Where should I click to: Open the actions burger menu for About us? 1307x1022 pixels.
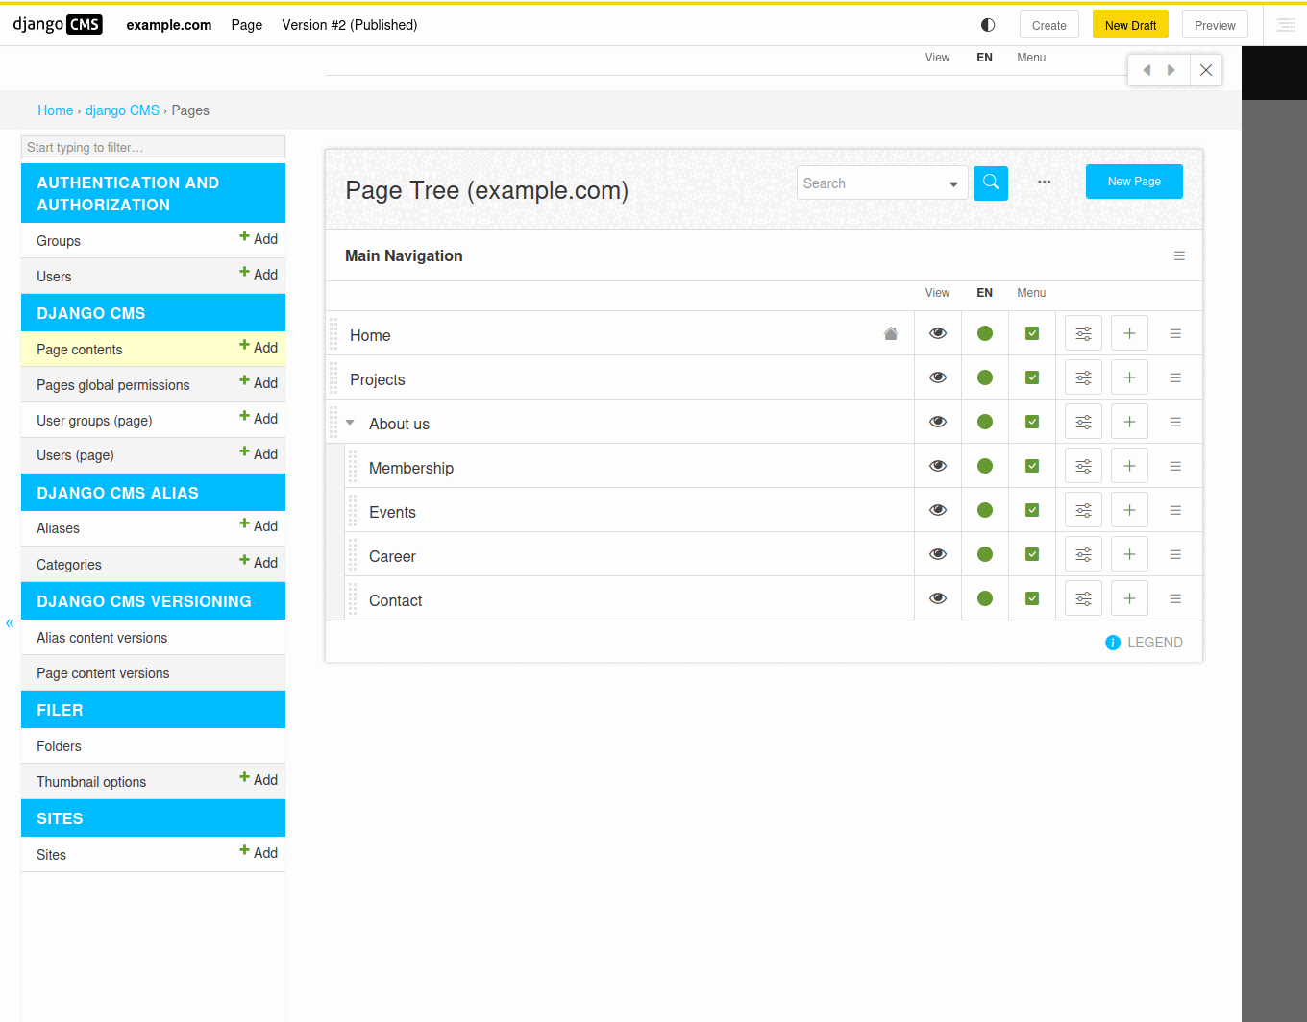pos(1175,422)
